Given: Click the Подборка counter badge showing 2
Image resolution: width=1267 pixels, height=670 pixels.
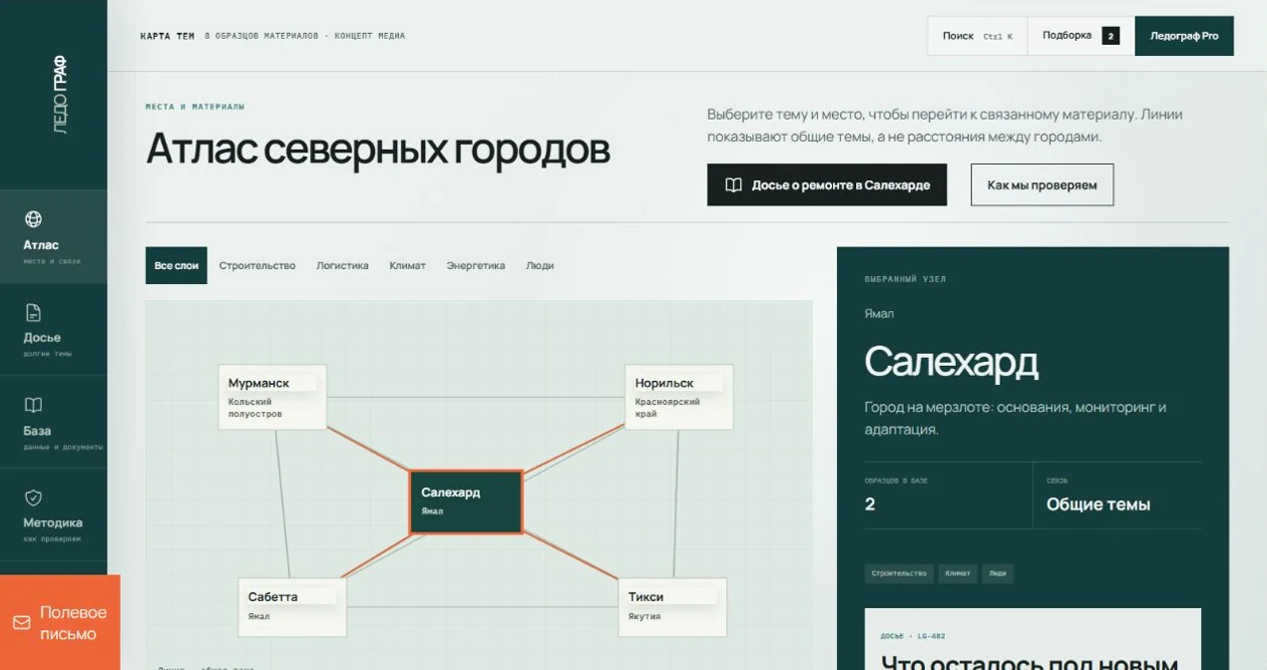Looking at the screenshot, I should [1110, 36].
